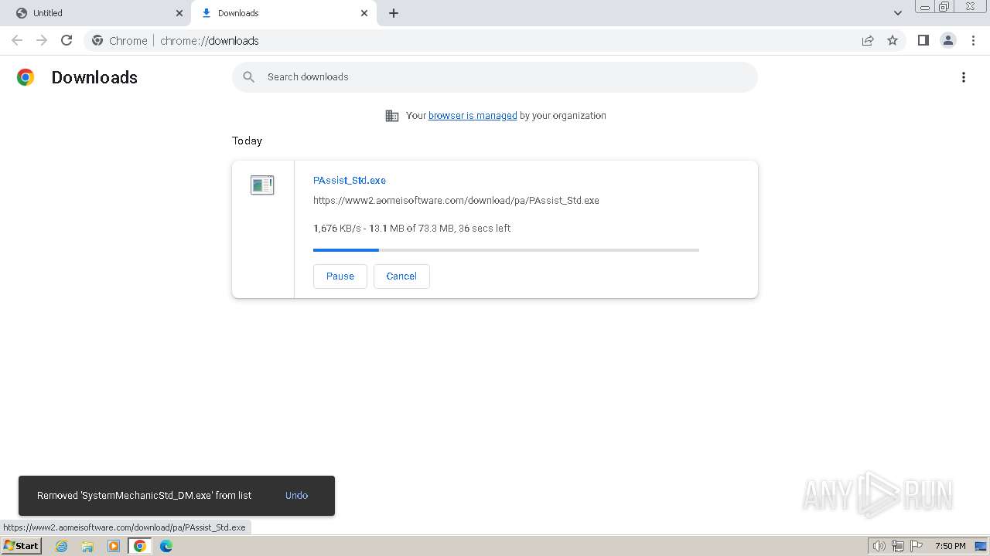The image size is (990, 556).
Task: Open the Action Center flag icon
Action: coord(917,546)
